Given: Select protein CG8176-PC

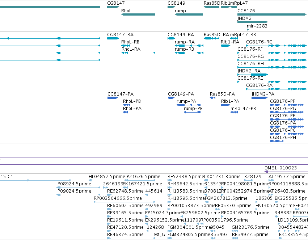Looking at the screenshot, I should coord(283,130).
